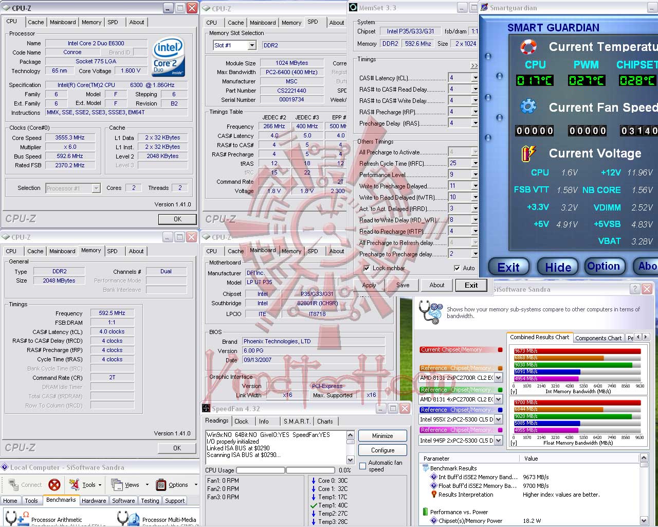Viewport: 658px width, 527px height.
Task: Click the blue fan speed gear icon
Action: coord(528,107)
